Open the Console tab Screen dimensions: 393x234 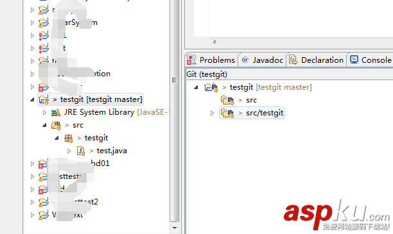[x=371, y=60]
